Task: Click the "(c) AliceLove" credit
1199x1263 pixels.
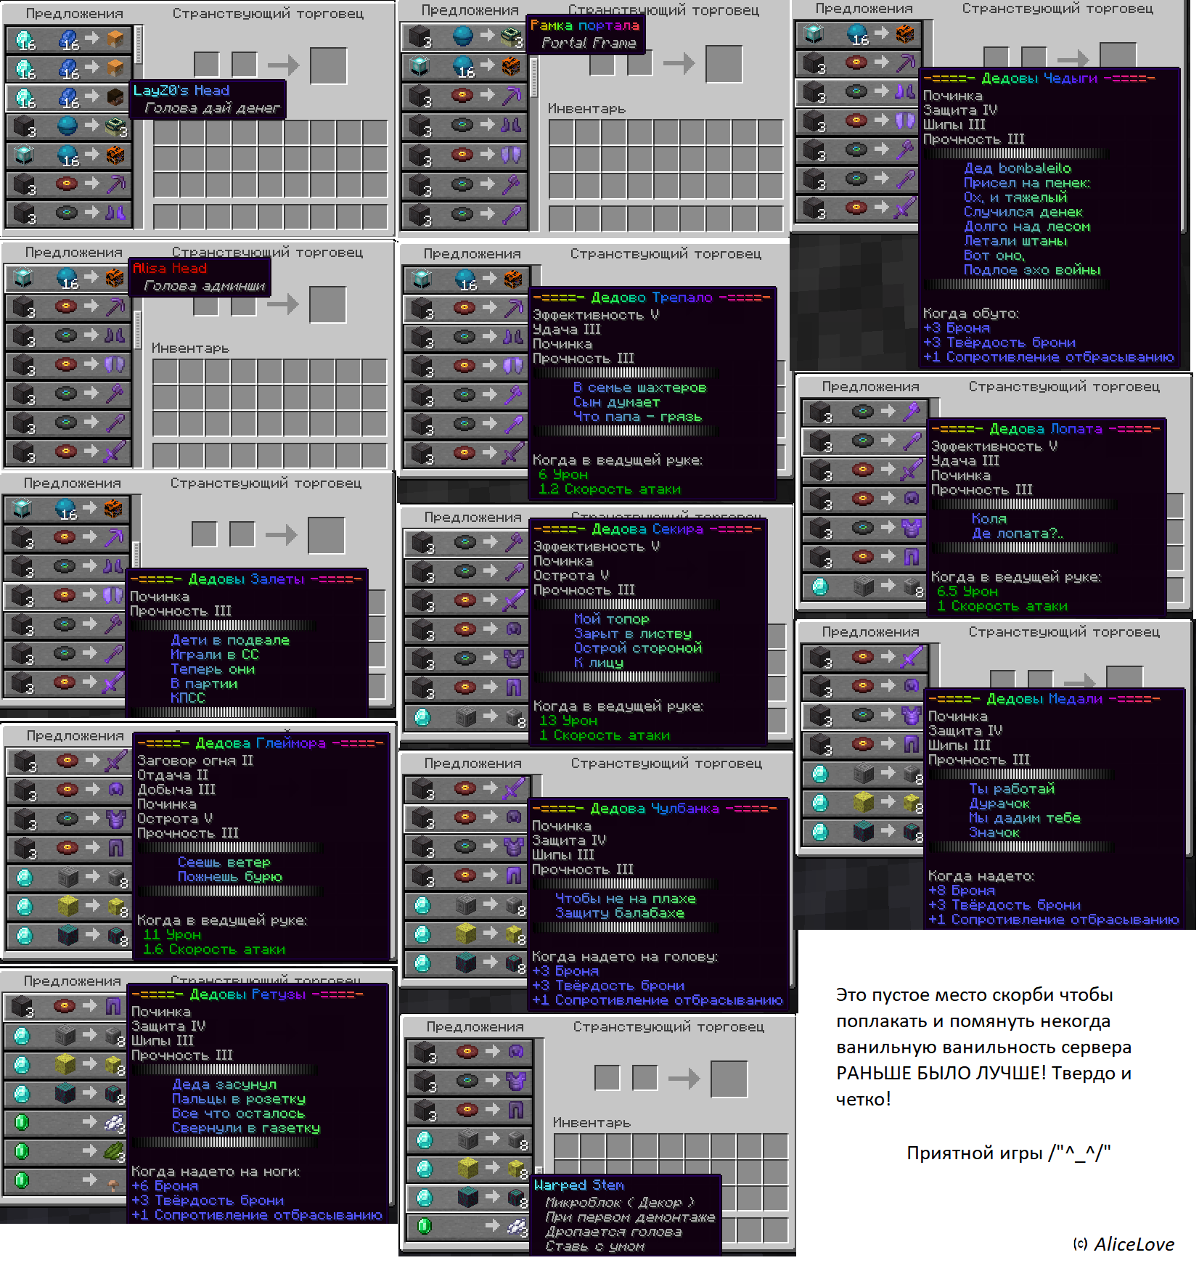Action: click(x=1124, y=1244)
